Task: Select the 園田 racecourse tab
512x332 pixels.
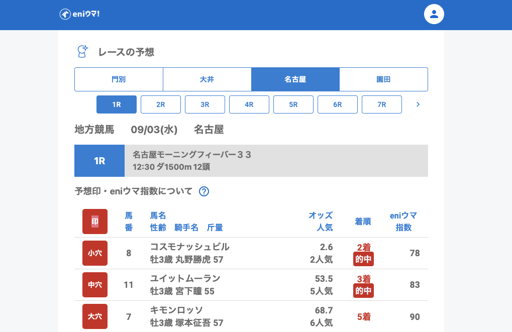Action: click(x=383, y=79)
